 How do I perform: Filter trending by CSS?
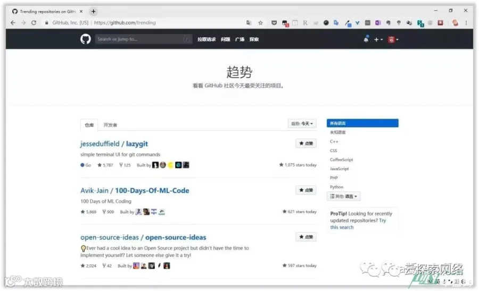pos(333,151)
